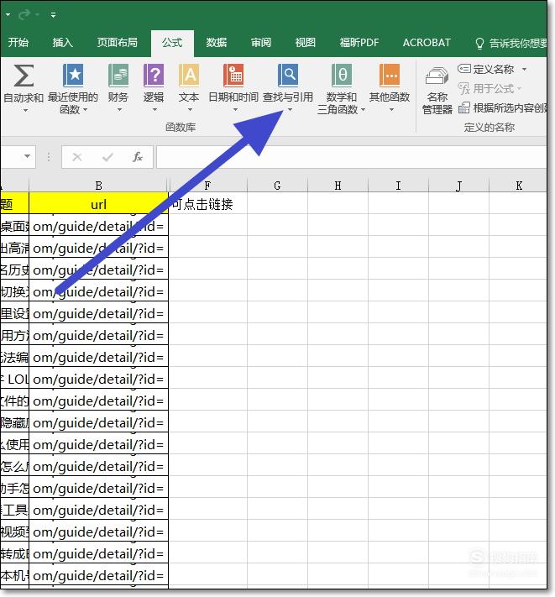The height and width of the screenshot is (597, 555).
Task: Open the Foxit PDF (福昕PDF) tab
Action: pos(359,42)
